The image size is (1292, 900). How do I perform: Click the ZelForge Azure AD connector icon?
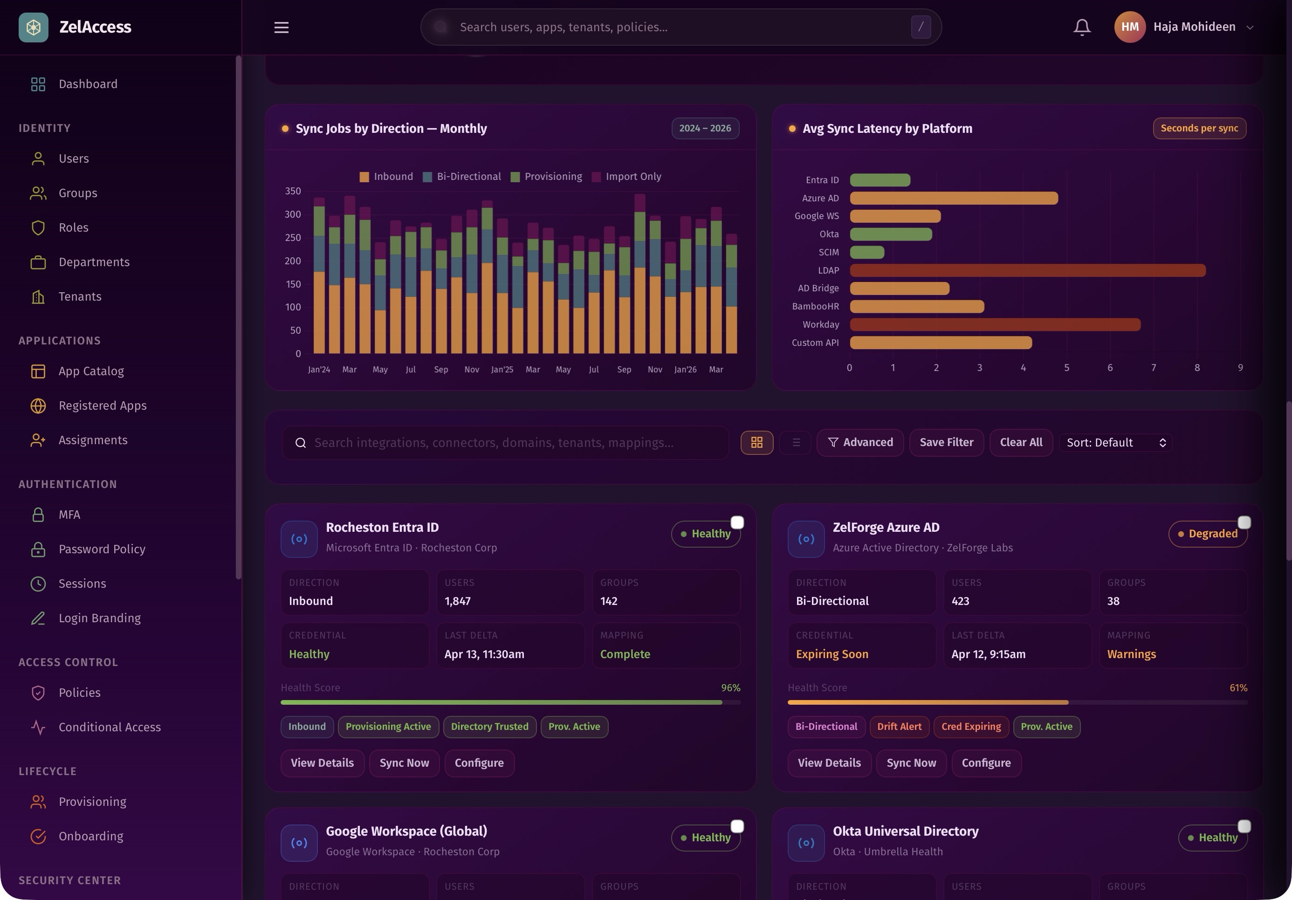click(x=806, y=539)
